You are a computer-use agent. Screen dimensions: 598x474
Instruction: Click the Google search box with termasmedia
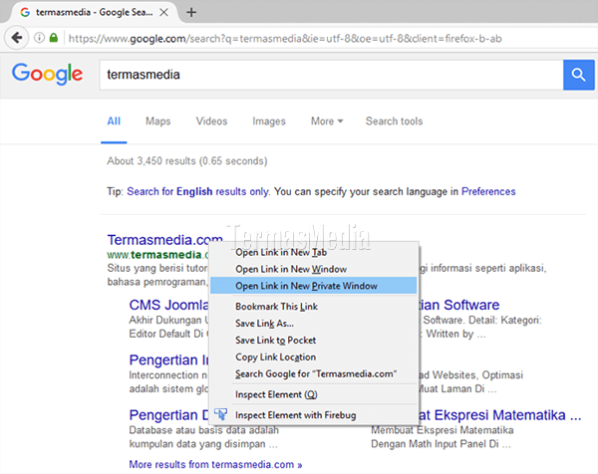331,75
